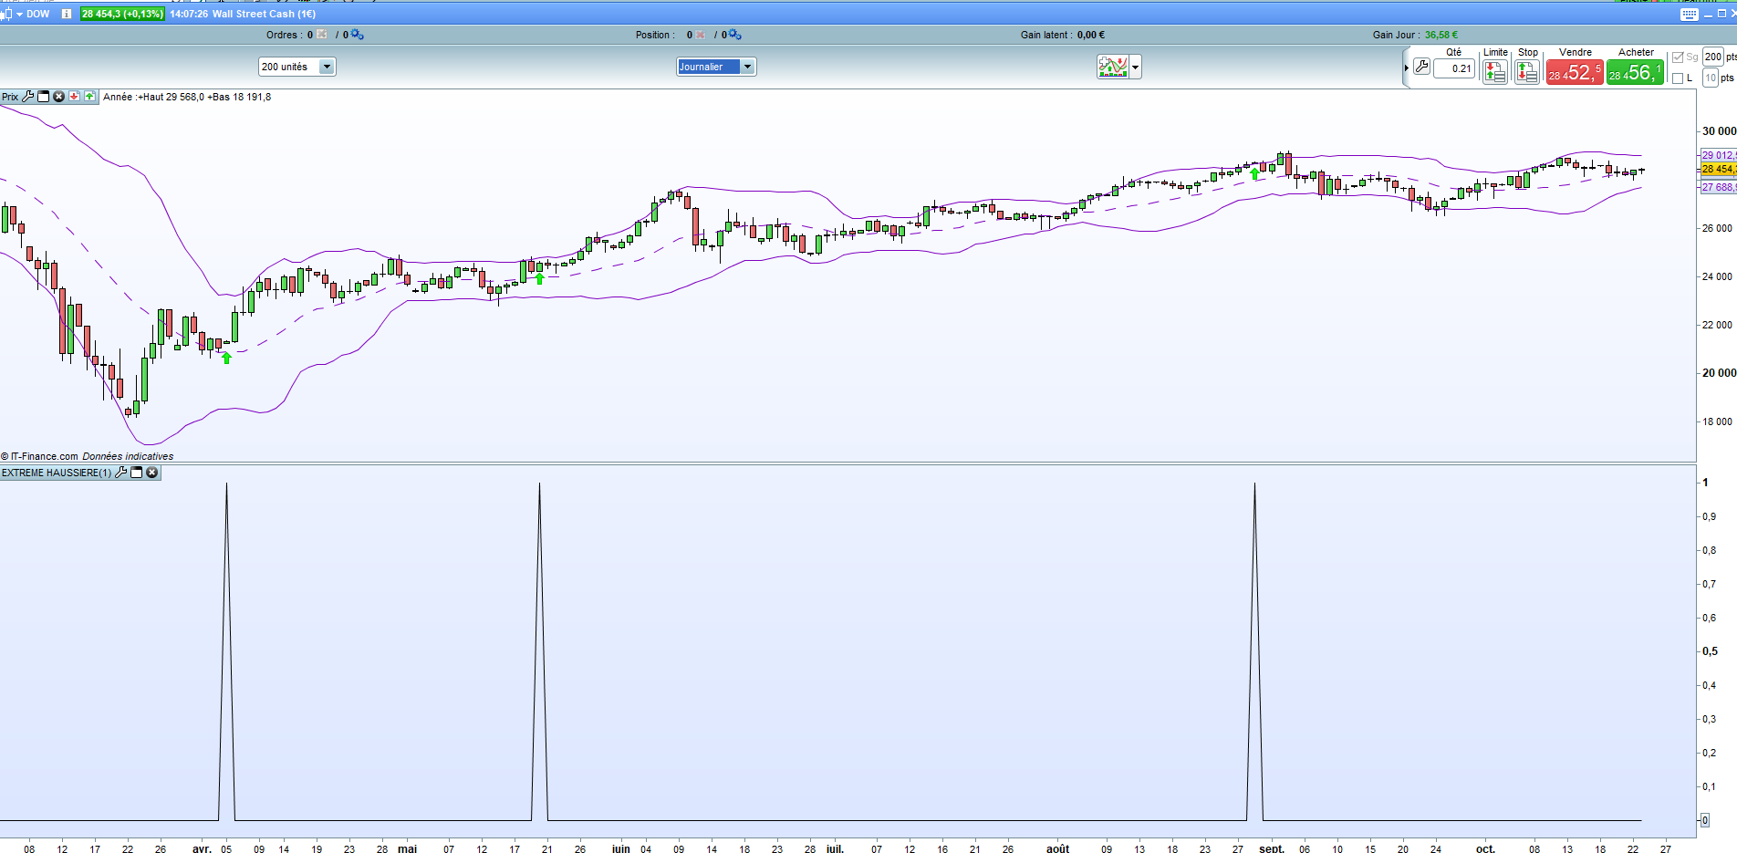Click the 10 pts limit field
The width and height of the screenshot is (1737, 853).
[x=1711, y=78]
